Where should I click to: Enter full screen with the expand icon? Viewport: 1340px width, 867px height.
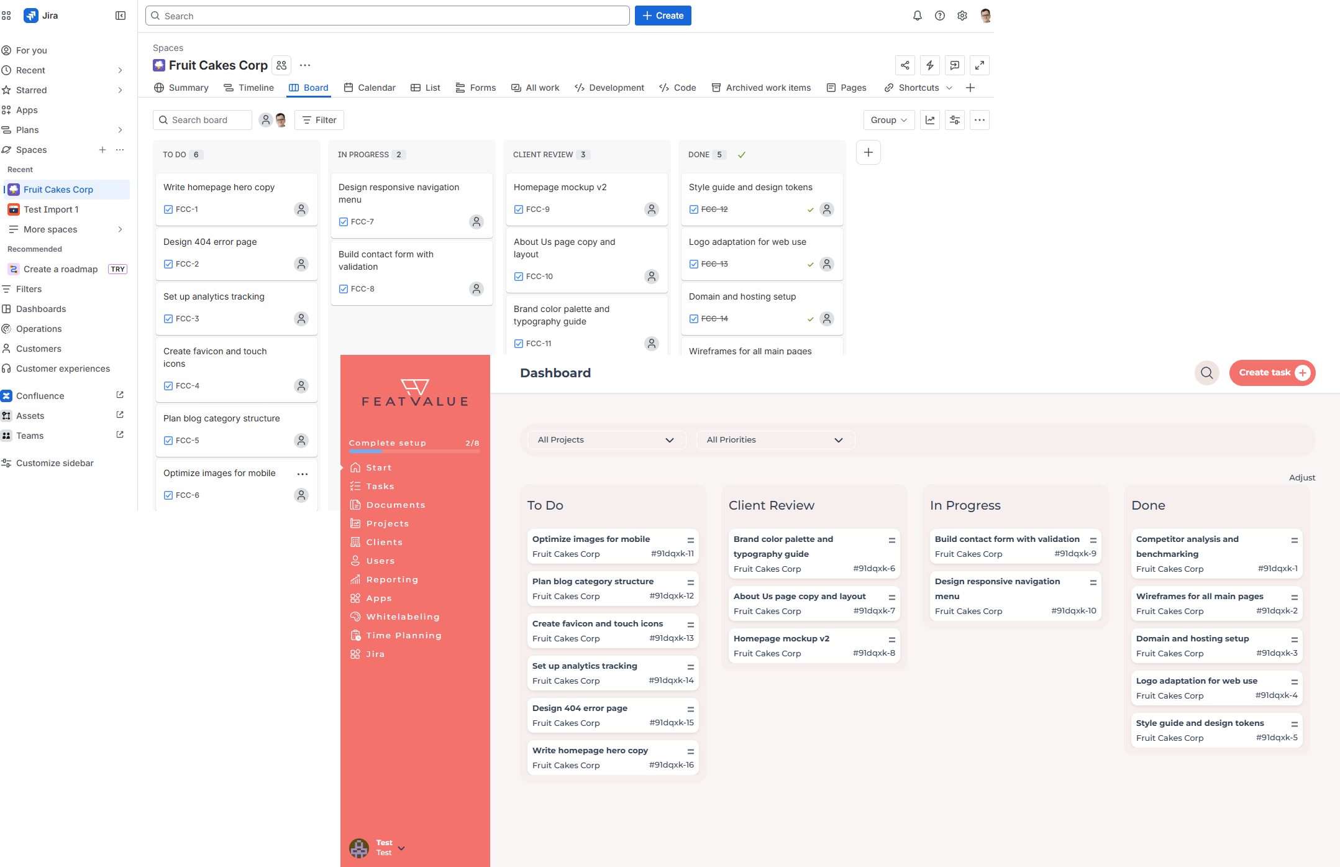pos(980,65)
